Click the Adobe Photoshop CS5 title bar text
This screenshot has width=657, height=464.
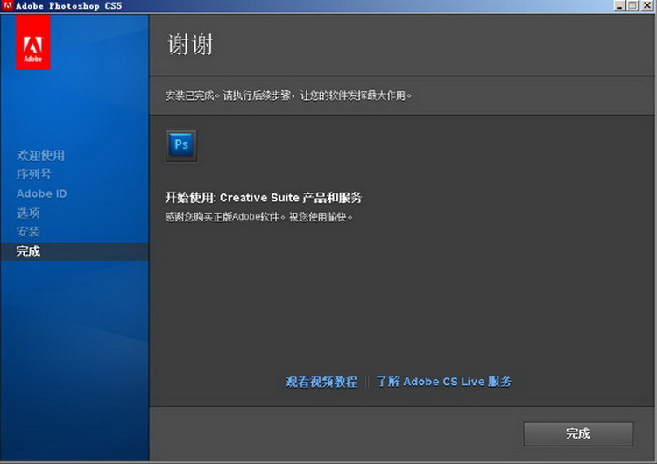coord(68,6)
